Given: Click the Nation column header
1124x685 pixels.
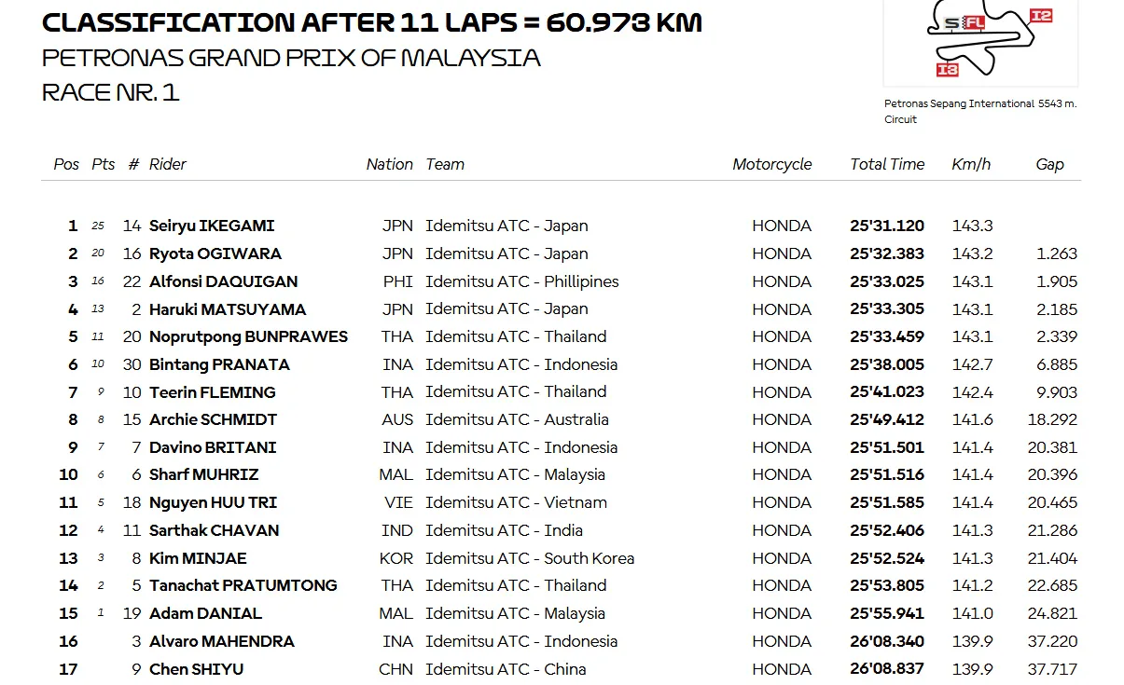Looking at the screenshot, I should (389, 164).
